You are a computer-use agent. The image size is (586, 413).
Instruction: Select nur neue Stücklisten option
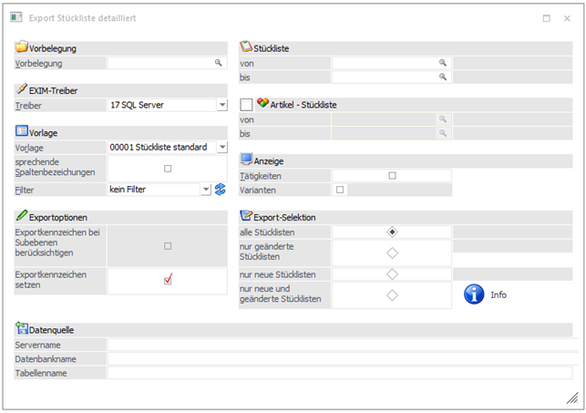(x=392, y=274)
